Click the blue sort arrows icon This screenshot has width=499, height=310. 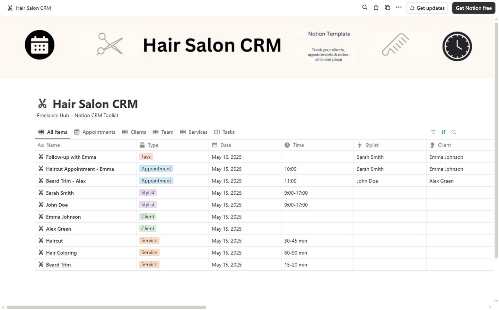coord(443,132)
